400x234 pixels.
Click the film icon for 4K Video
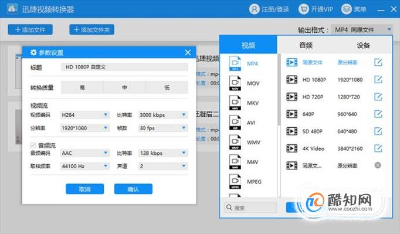click(x=292, y=148)
